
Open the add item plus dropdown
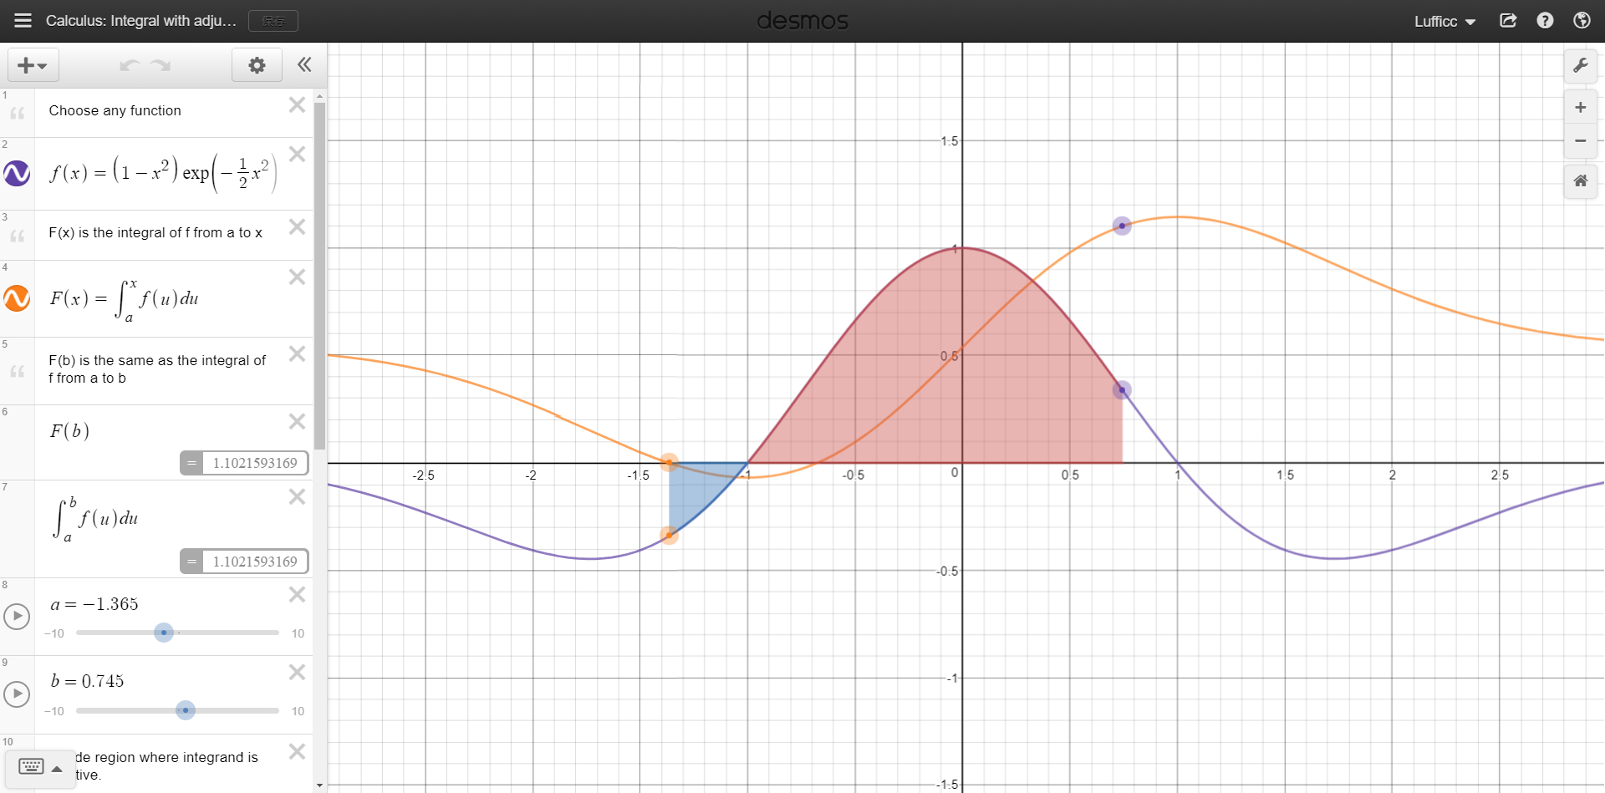(x=33, y=65)
